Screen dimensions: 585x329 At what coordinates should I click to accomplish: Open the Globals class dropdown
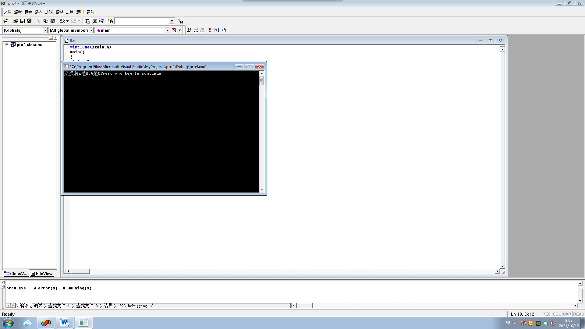[45, 30]
